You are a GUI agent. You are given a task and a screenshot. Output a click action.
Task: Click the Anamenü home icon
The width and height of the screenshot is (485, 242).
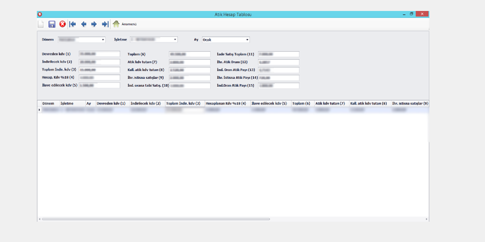point(116,24)
